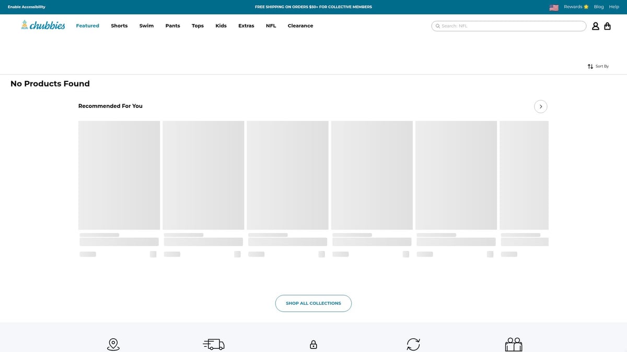
Task: Click the search magnifier icon
Action: click(x=437, y=26)
